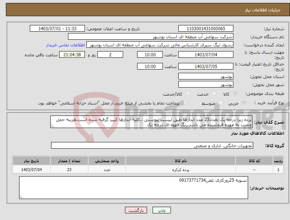Select the خدمت radio button
The height and width of the screenshot is (220, 290).
(214, 93)
